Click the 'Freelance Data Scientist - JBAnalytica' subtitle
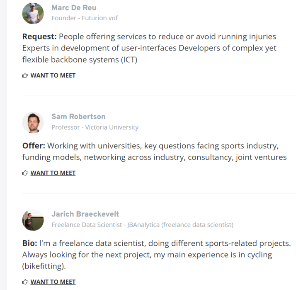 click(142, 225)
